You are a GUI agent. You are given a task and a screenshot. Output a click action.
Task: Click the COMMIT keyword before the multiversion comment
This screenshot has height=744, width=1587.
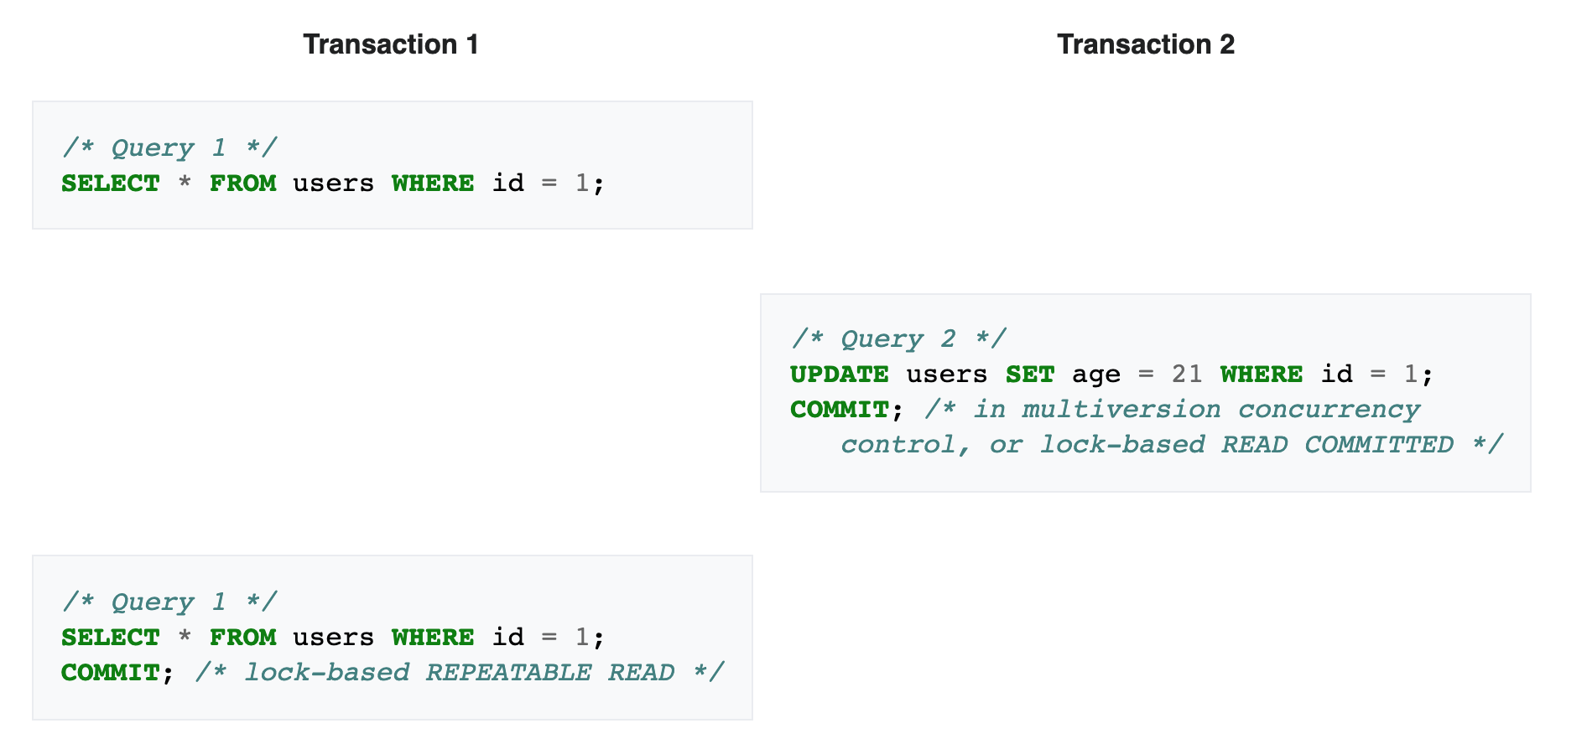[839, 409]
